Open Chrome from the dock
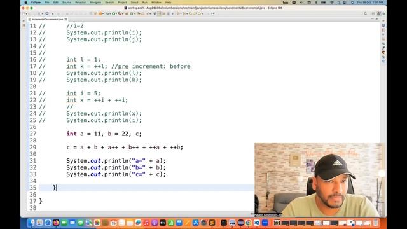The image size is (407, 229). 249,223
